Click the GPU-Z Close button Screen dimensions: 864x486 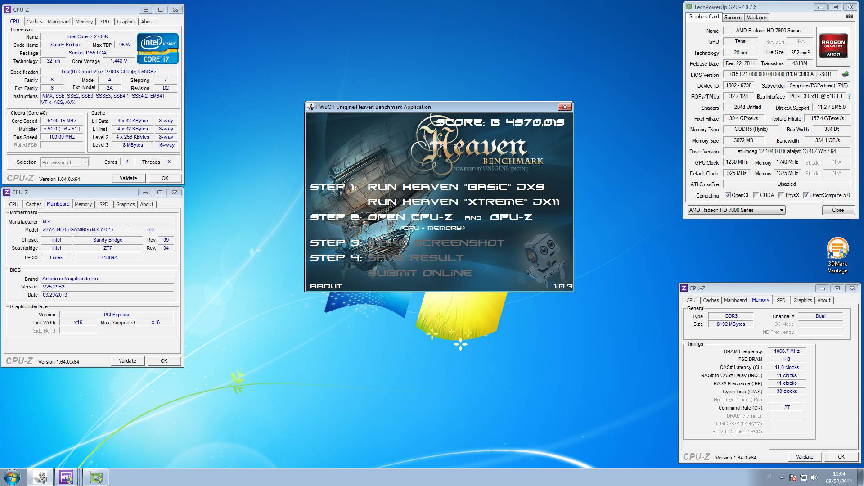(x=838, y=210)
